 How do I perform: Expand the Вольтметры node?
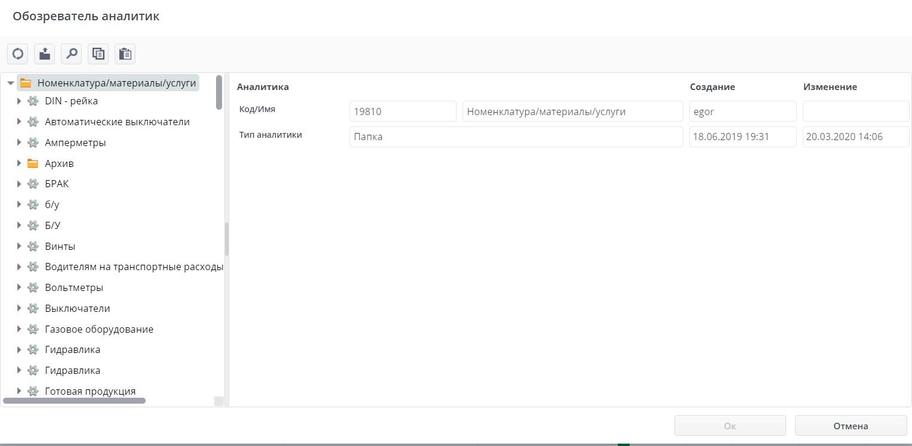pos(19,287)
